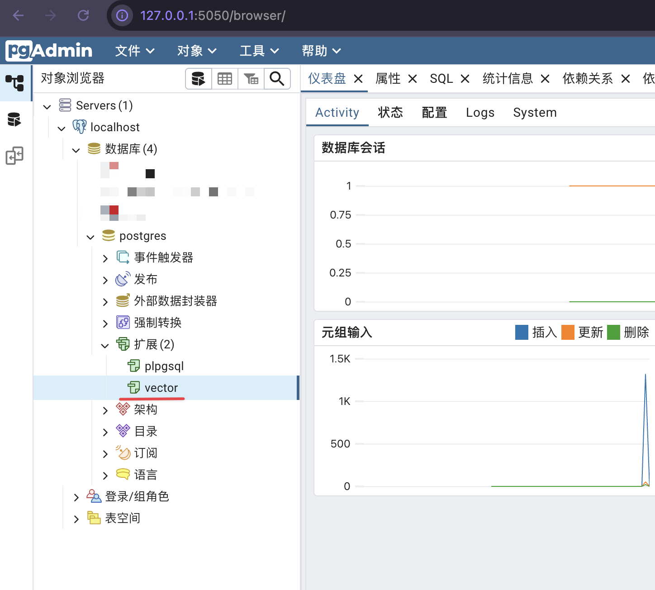Image resolution: width=655 pixels, height=590 pixels.
Task: Click the languages speech-bubble icon
Action: tap(123, 475)
